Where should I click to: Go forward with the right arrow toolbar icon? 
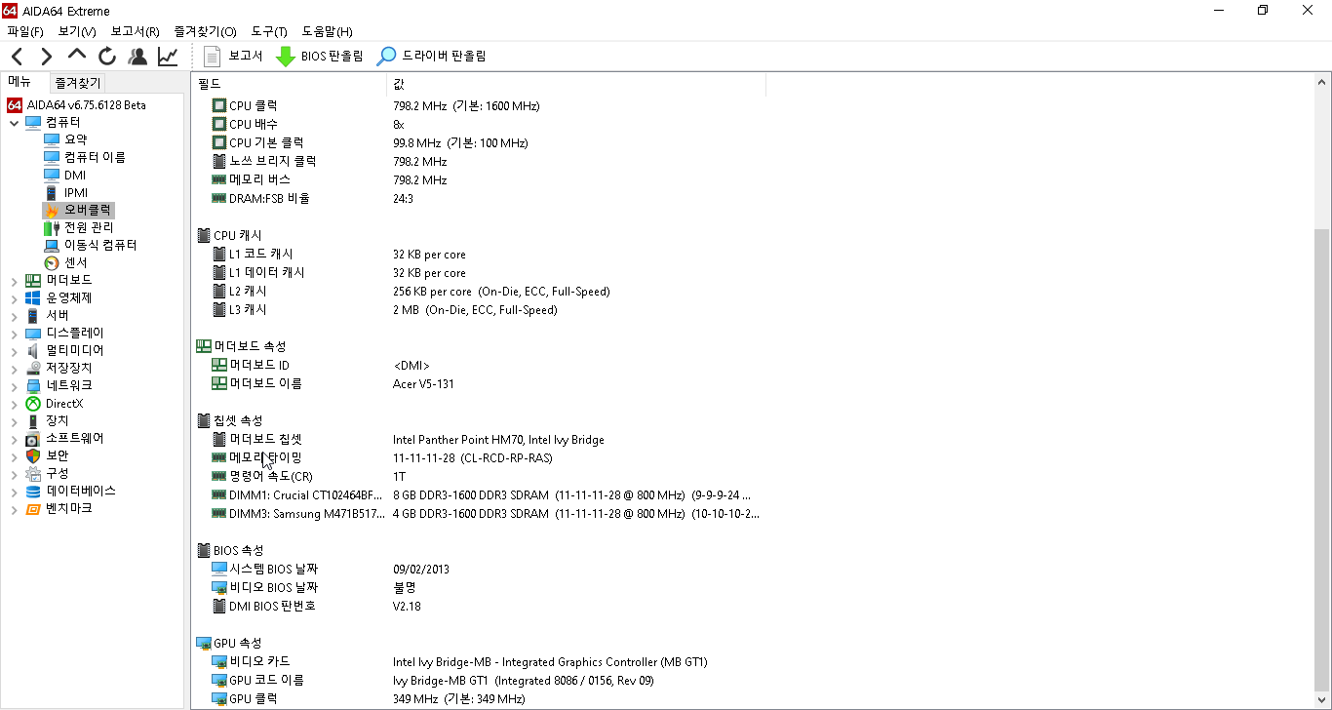46,57
